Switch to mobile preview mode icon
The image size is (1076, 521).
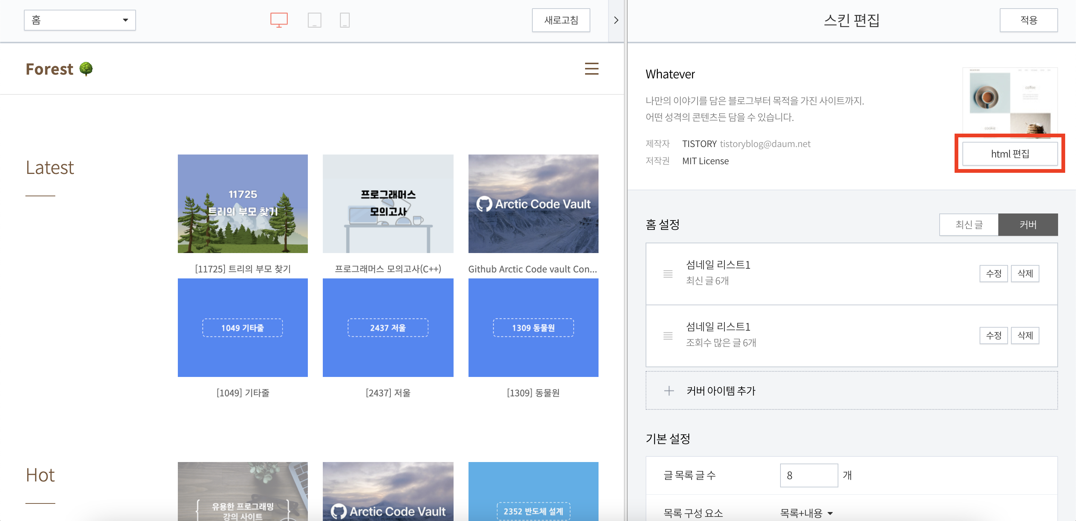344,20
